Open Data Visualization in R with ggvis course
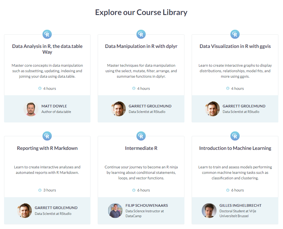283x229 pixels. tap(235, 46)
